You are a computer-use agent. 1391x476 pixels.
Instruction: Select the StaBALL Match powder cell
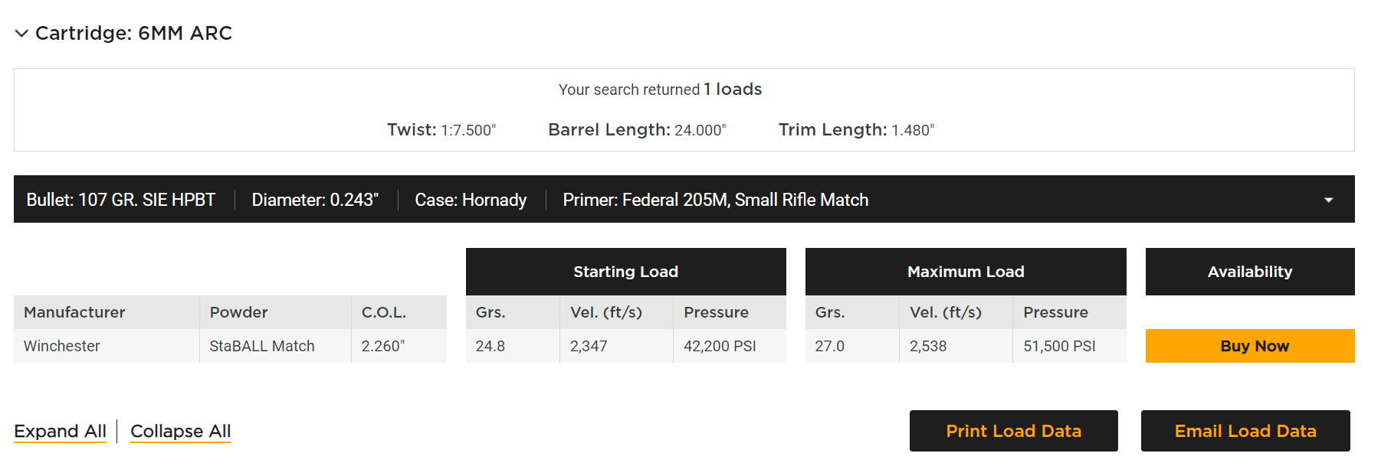275,346
